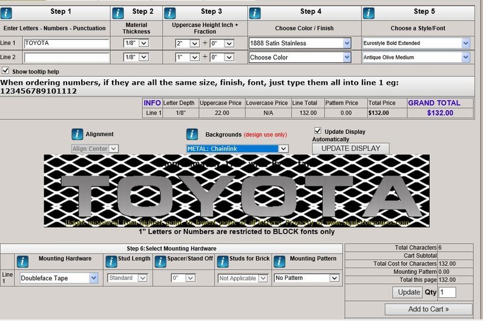
Task: Click the Uppercase Price value 22.00
Action: 222,113
